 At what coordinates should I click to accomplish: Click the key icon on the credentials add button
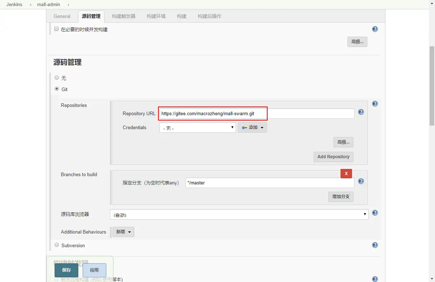244,127
